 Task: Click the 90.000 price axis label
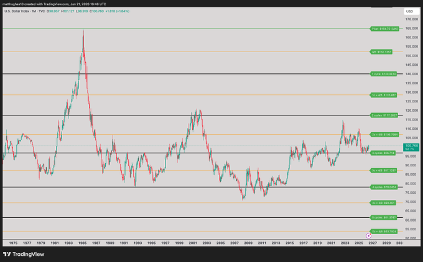pyautogui.click(x=412, y=165)
